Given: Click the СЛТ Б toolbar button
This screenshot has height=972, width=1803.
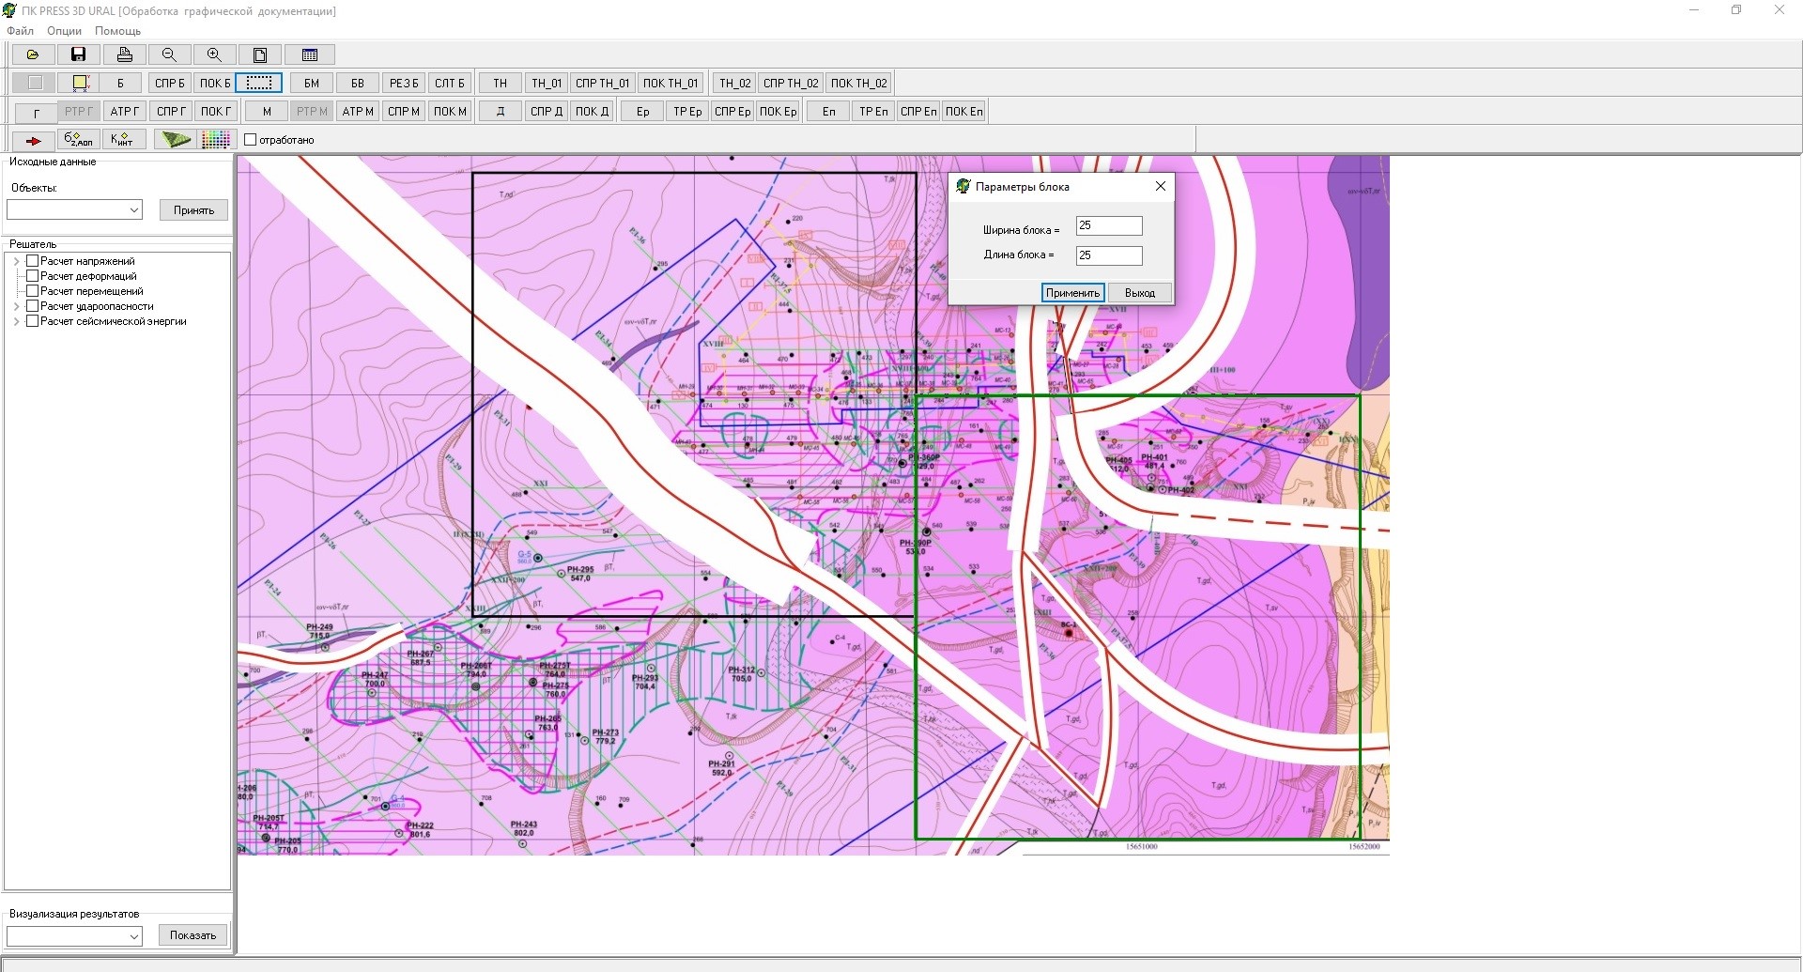Looking at the screenshot, I should (x=450, y=83).
